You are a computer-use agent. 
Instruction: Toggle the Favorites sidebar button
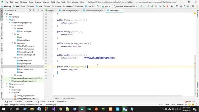coord(2,96)
